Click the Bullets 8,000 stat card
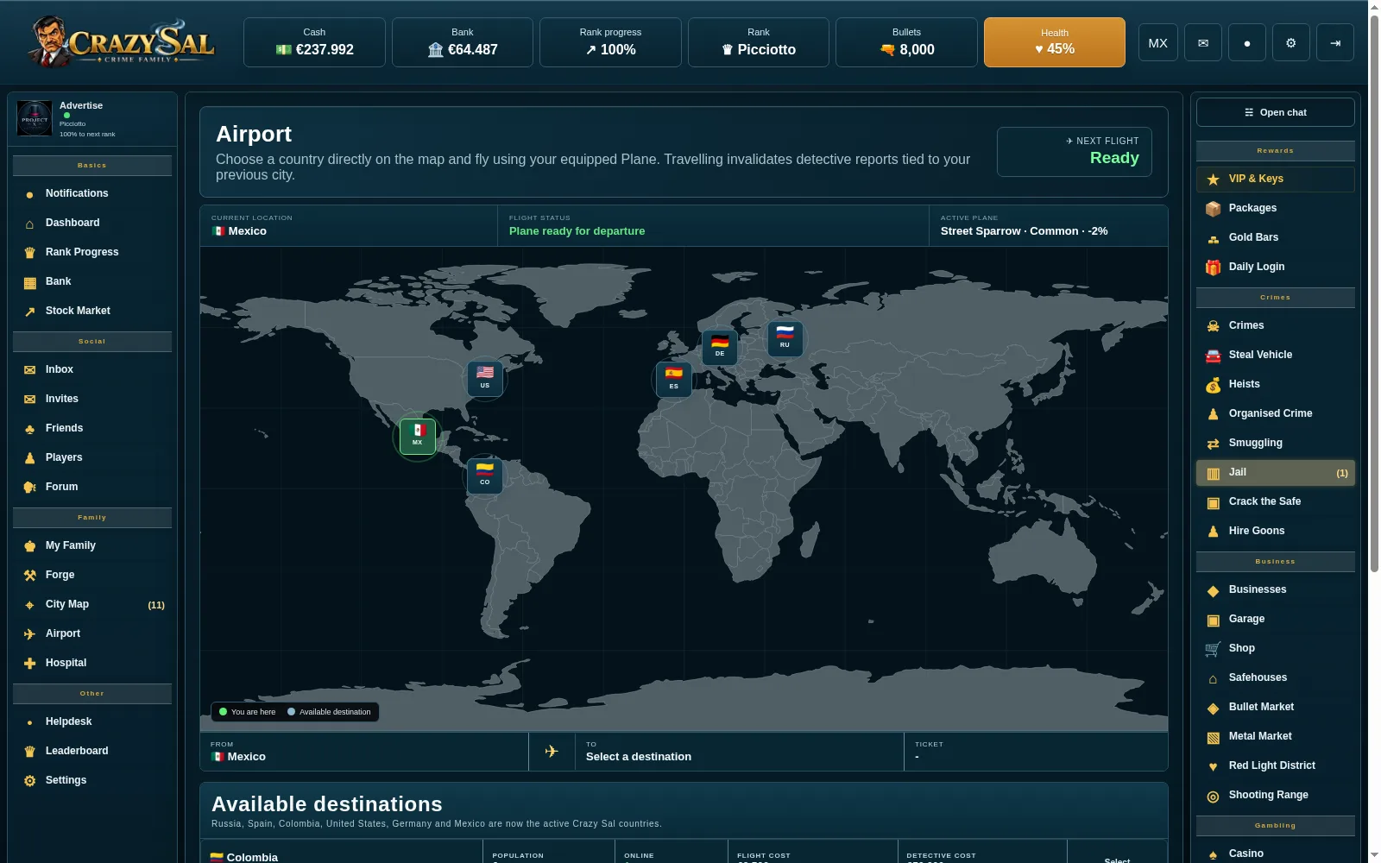The height and width of the screenshot is (863, 1381). pos(906,42)
